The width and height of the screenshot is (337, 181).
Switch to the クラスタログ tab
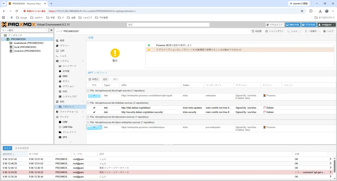(x=22, y=148)
